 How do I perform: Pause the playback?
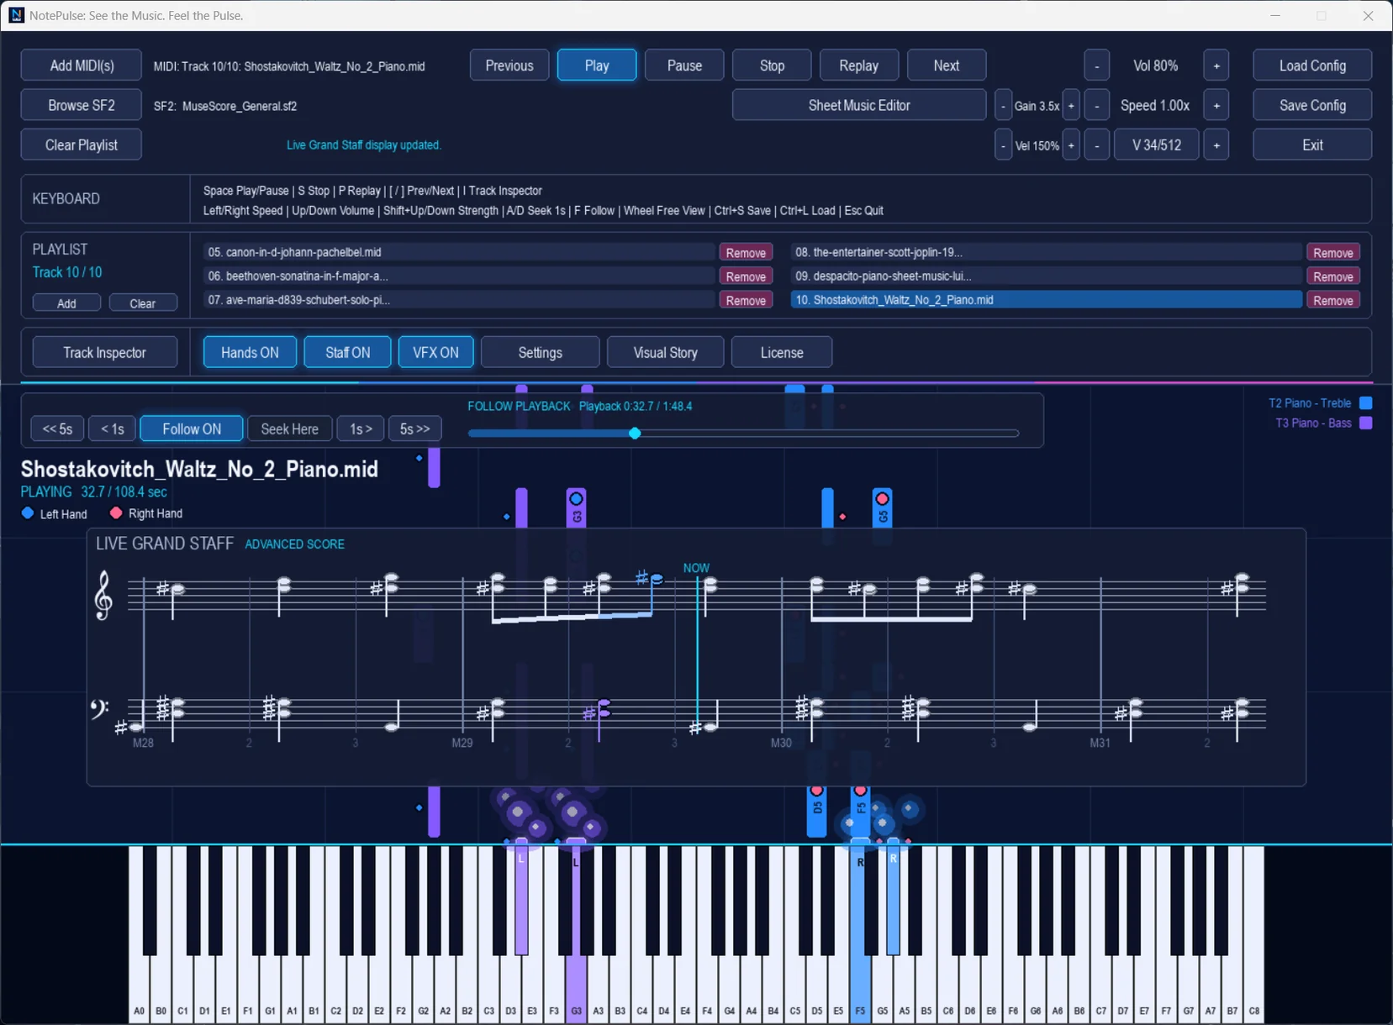pos(684,66)
